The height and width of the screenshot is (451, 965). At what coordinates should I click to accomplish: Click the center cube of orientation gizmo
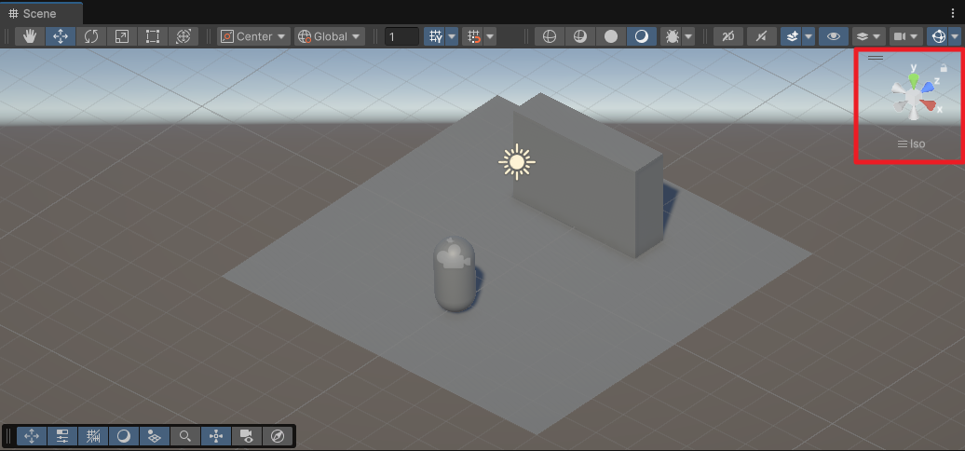tap(913, 97)
